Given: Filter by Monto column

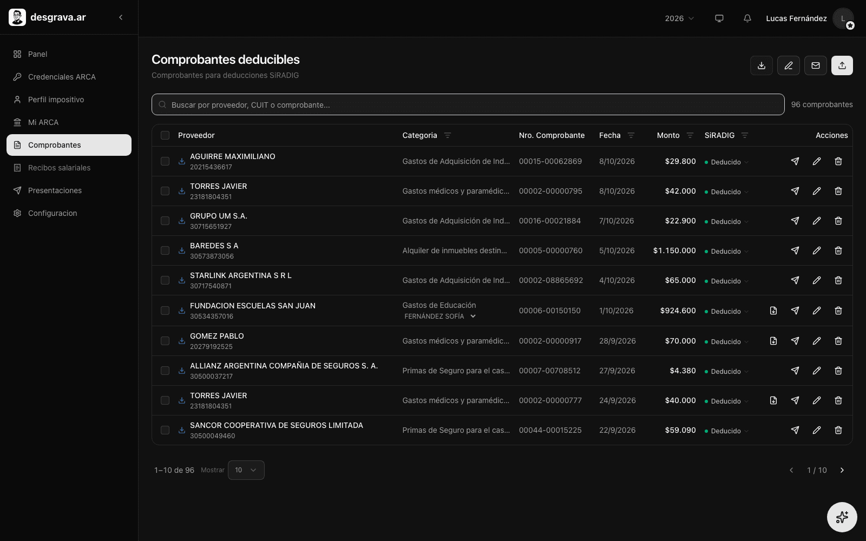Looking at the screenshot, I should (x=690, y=135).
